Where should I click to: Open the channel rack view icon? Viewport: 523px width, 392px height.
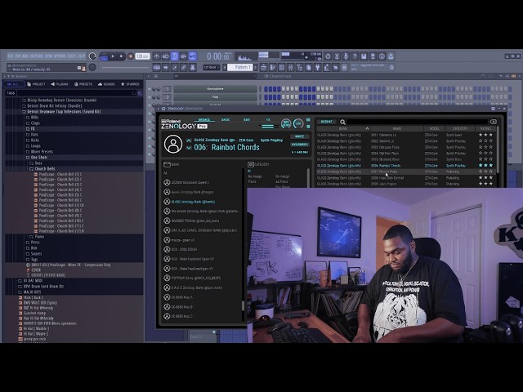click(281, 67)
